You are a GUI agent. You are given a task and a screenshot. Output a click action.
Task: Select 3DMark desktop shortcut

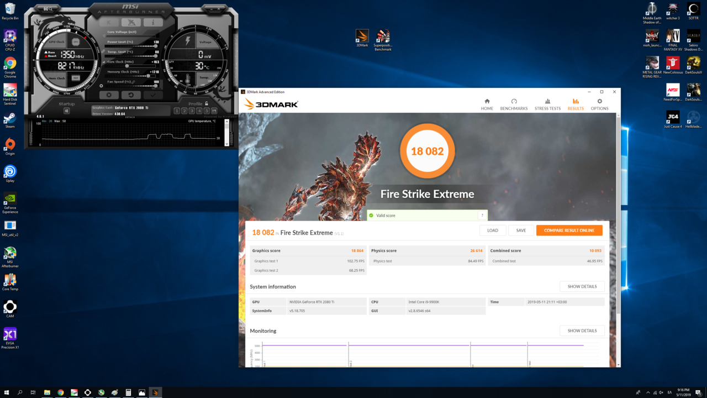(x=362, y=38)
